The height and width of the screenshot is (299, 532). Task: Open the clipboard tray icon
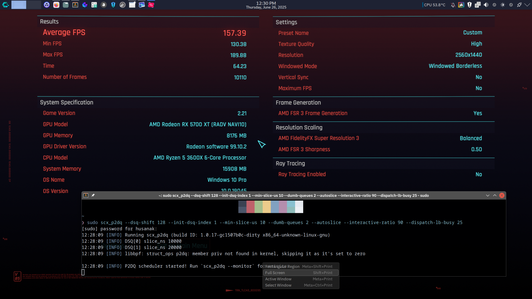click(x=478, y=5)
